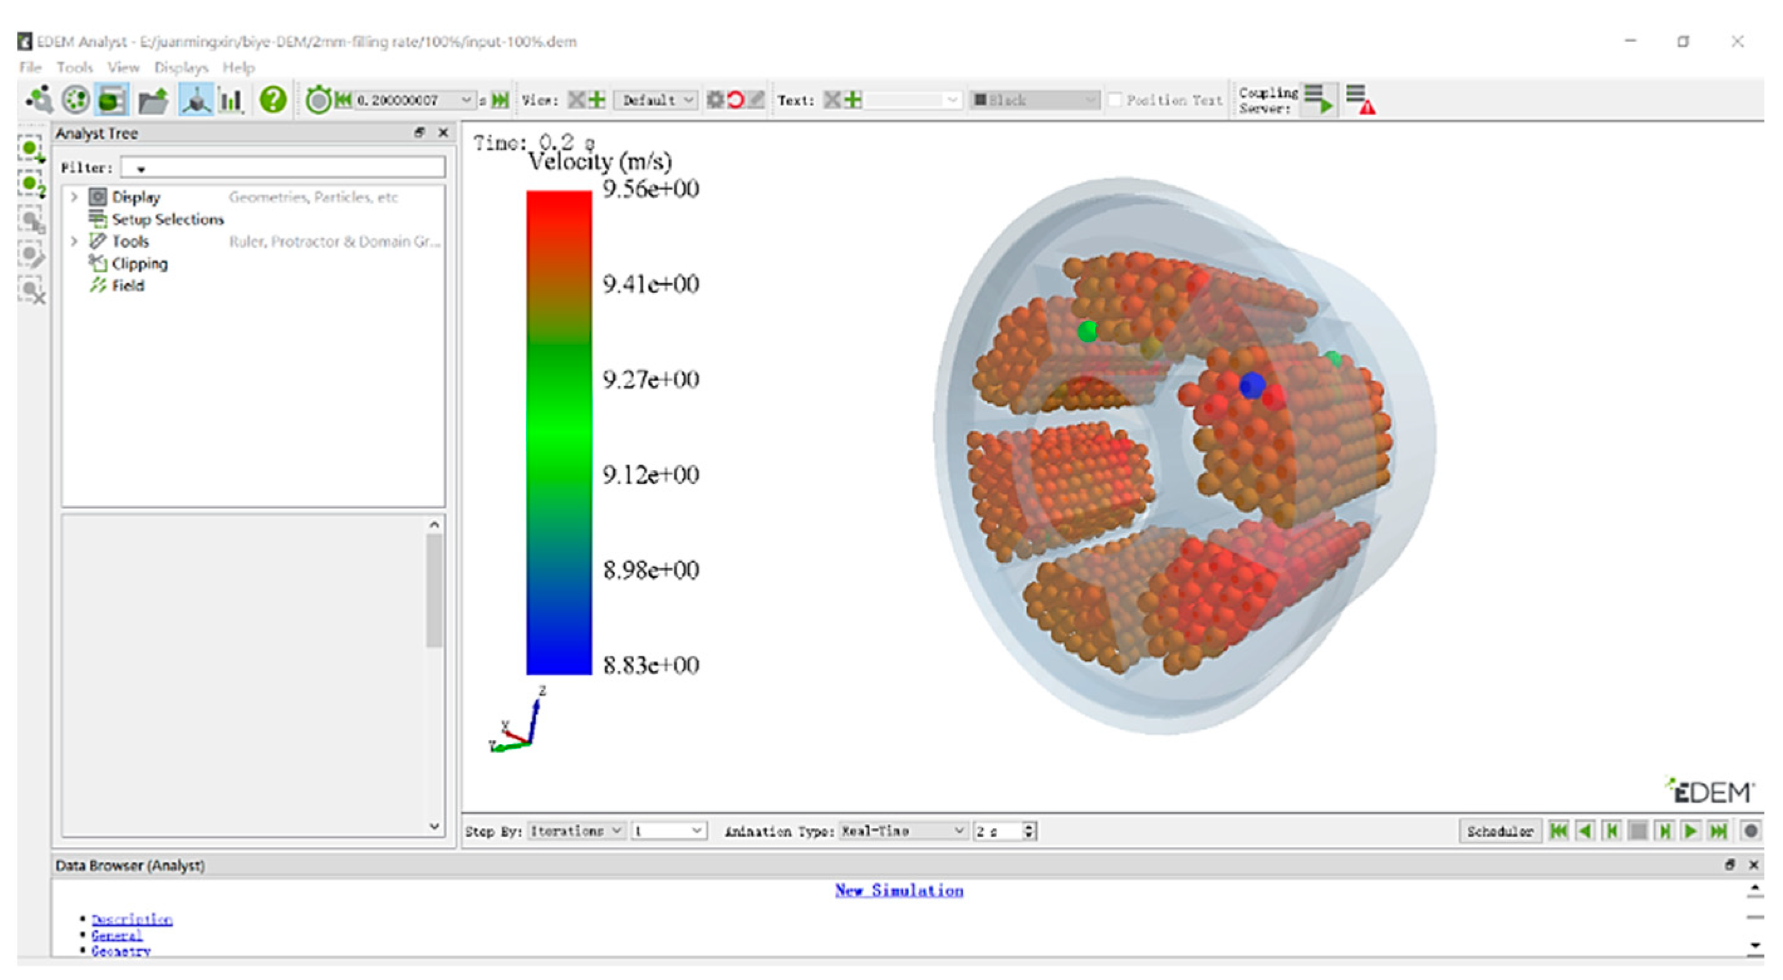Open the New Simulation link
This screenshot has width=1783, height=980.
(x=898, y=890)
